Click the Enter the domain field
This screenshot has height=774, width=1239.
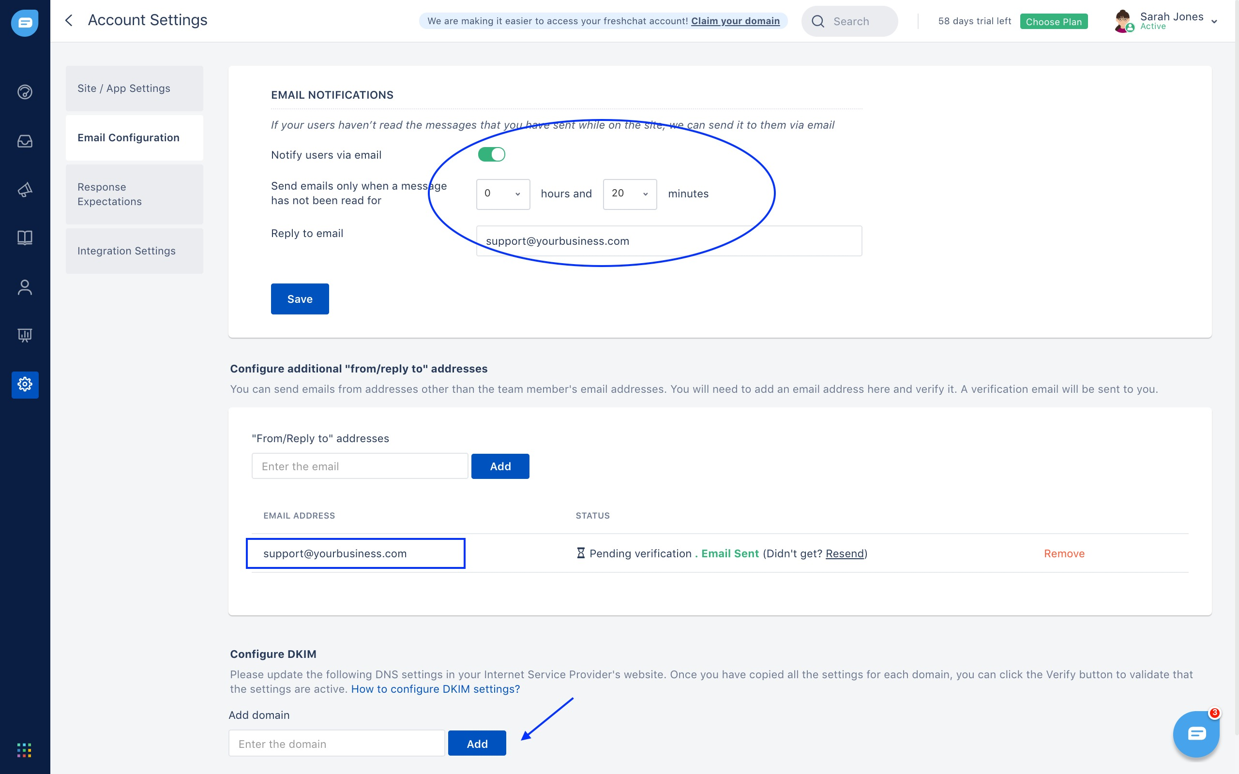[336, 744]
